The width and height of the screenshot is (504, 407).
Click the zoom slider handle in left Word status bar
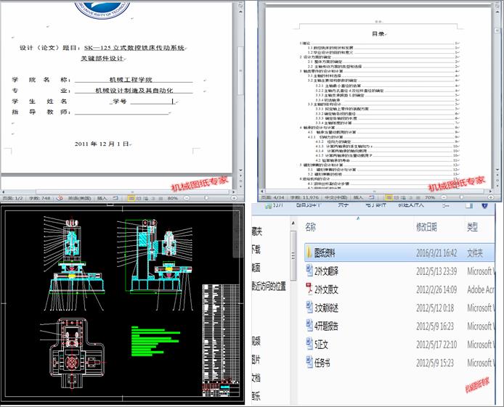pos(206,198)
